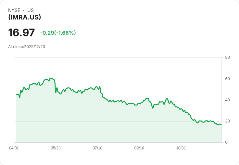This screenshot has height=165, width=239.
Task: Click the IMRA.US ticker title
Action: tap(25, 17)
